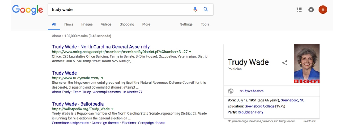Follow the Campaign donors sitelink

tap(152, 123)
